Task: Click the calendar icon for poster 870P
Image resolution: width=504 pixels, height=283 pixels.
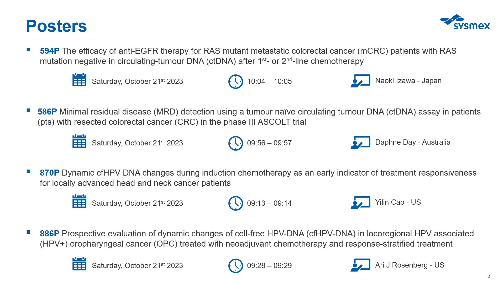Action: 79,201
